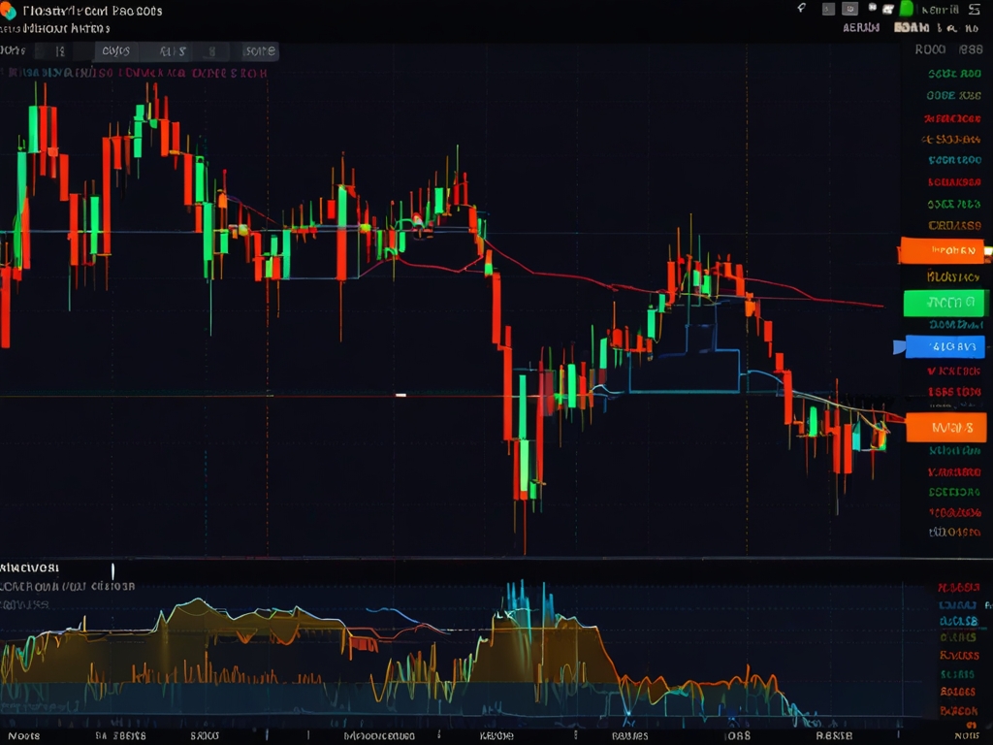
Task: Select the last button in the interval toolbar
Action: coord(260,51)
